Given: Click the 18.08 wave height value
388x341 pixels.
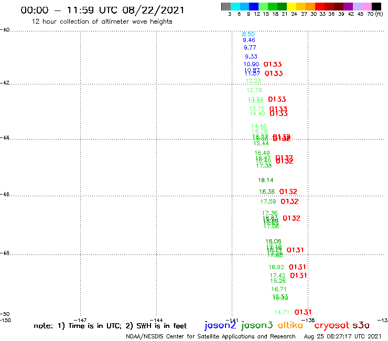Looking at the screenshot, I should (273, 241).
